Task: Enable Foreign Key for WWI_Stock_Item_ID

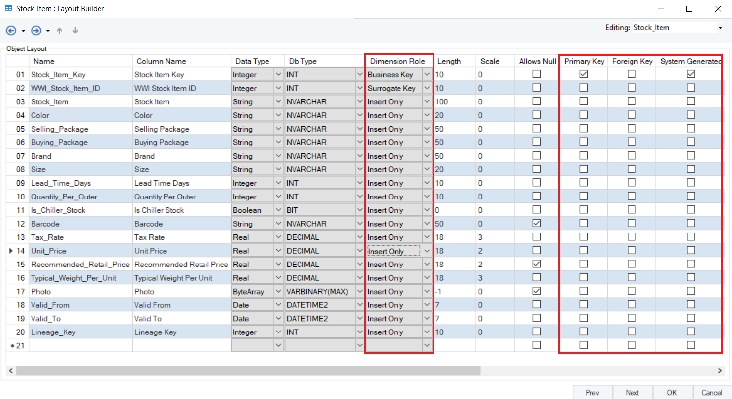Action: pos(632,88)
